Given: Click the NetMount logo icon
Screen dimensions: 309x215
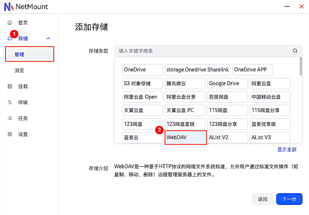Looking at the screenshot, I should click(9, 7).
